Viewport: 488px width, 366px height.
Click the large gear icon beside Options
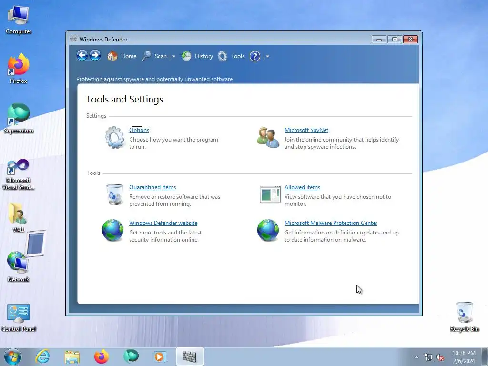115,137
